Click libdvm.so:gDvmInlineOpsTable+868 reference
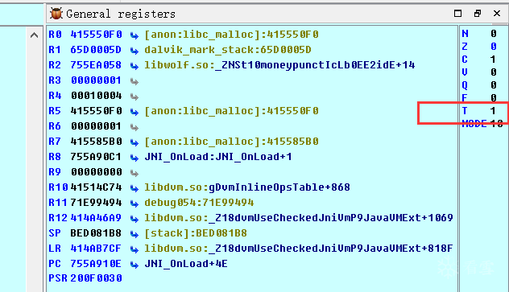This screenshot has width=509, height=292. click(247, 187)
